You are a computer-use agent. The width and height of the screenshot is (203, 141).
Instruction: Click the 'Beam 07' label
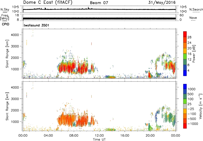[x=99, y=3]
